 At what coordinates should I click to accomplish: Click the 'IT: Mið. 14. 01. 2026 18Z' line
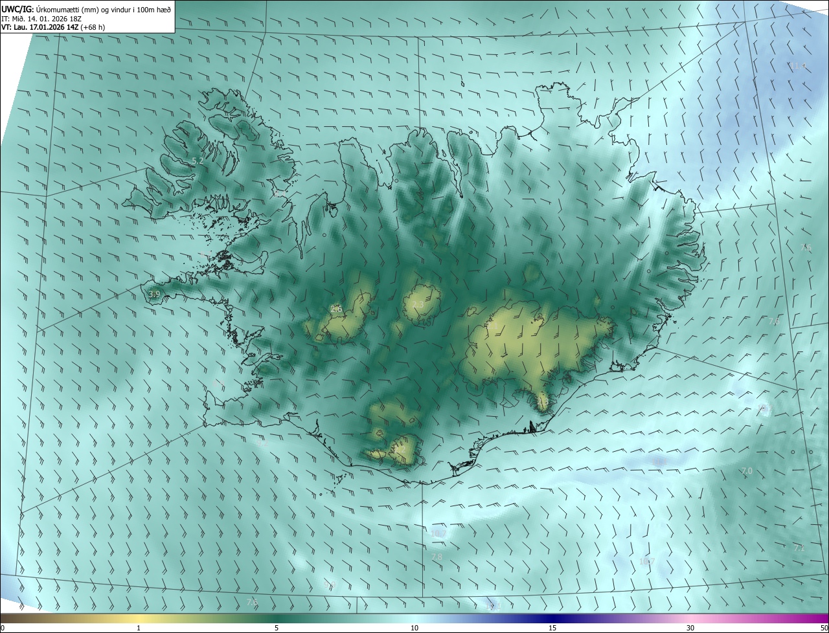(41, 19)
